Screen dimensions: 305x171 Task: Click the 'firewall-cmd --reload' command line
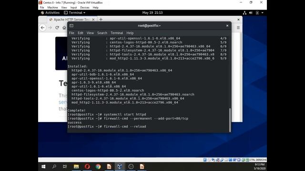click(x=107, y=126)
